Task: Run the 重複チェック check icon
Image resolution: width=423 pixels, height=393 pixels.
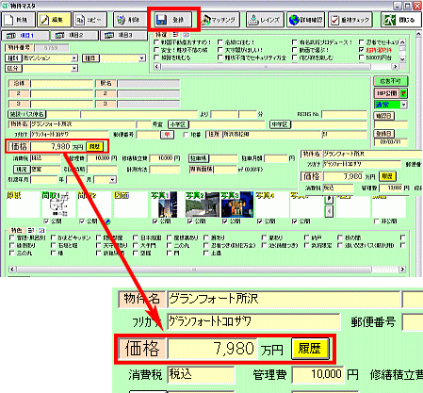Action: click(335, 20)
